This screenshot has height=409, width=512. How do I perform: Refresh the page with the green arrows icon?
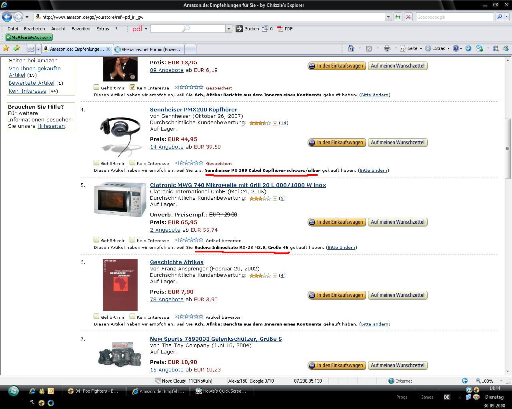398,17
